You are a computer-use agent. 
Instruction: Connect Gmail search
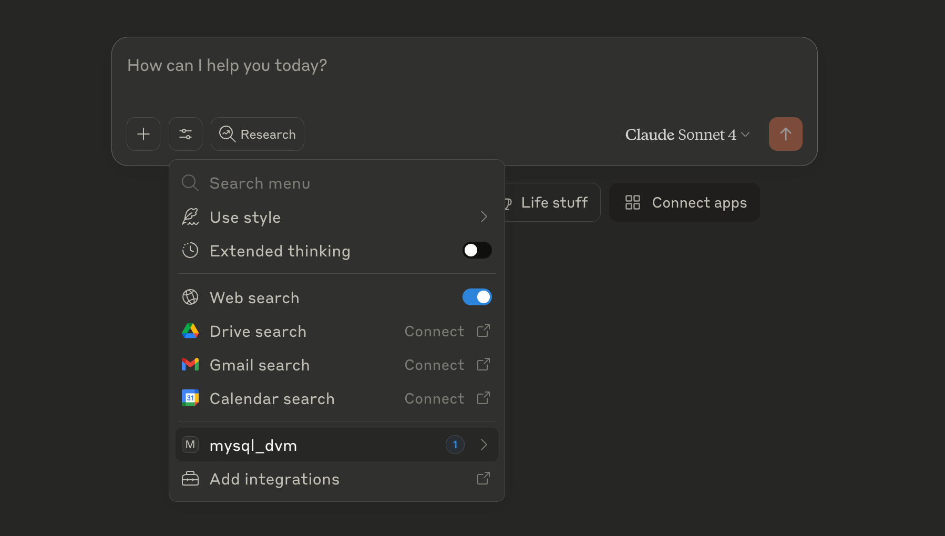click(x=435, y=365)
